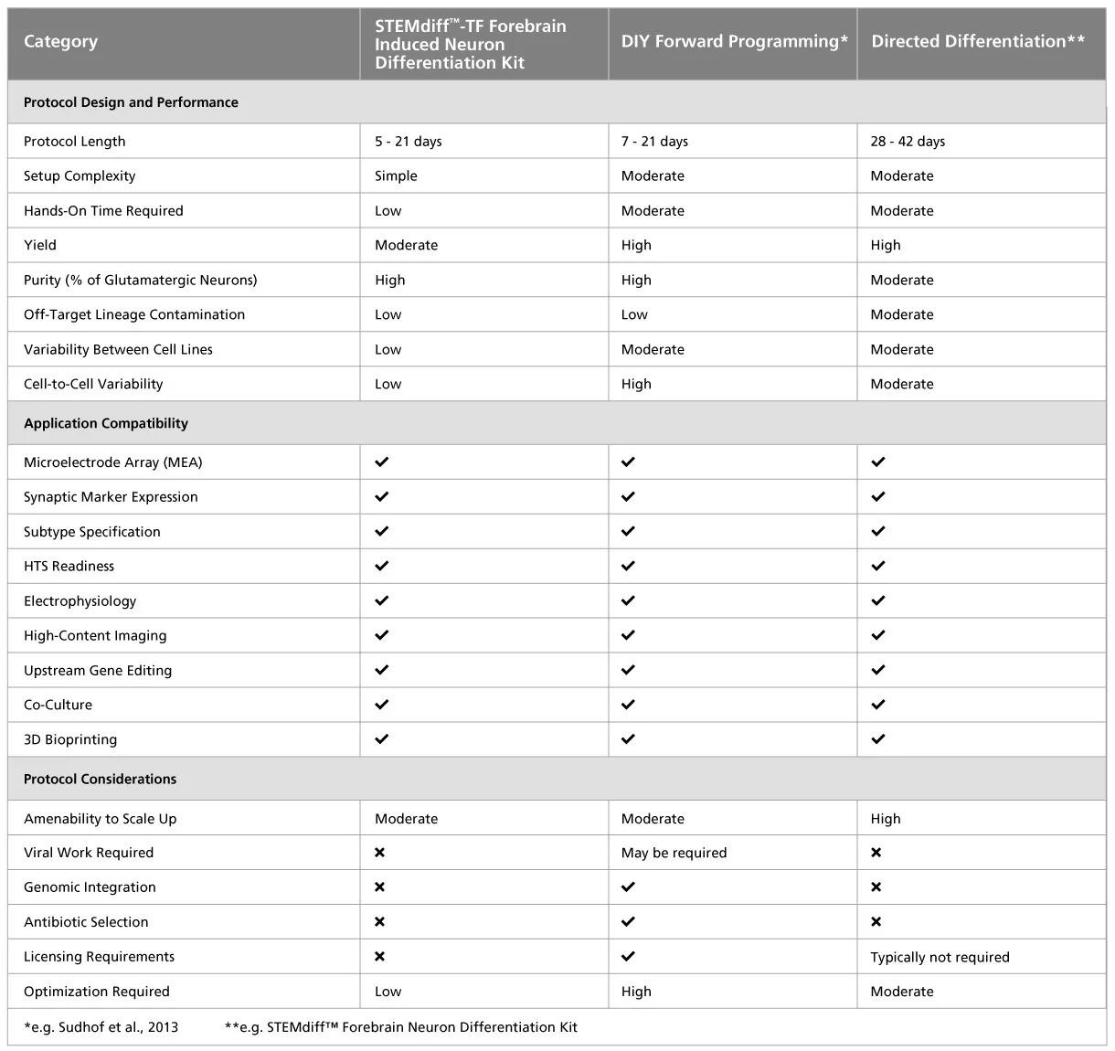Viewport: 1115px width, 1051px height.
Task: Click the Licensing Requirements checkmark under DIY Forward Programming
Action: 628,957
